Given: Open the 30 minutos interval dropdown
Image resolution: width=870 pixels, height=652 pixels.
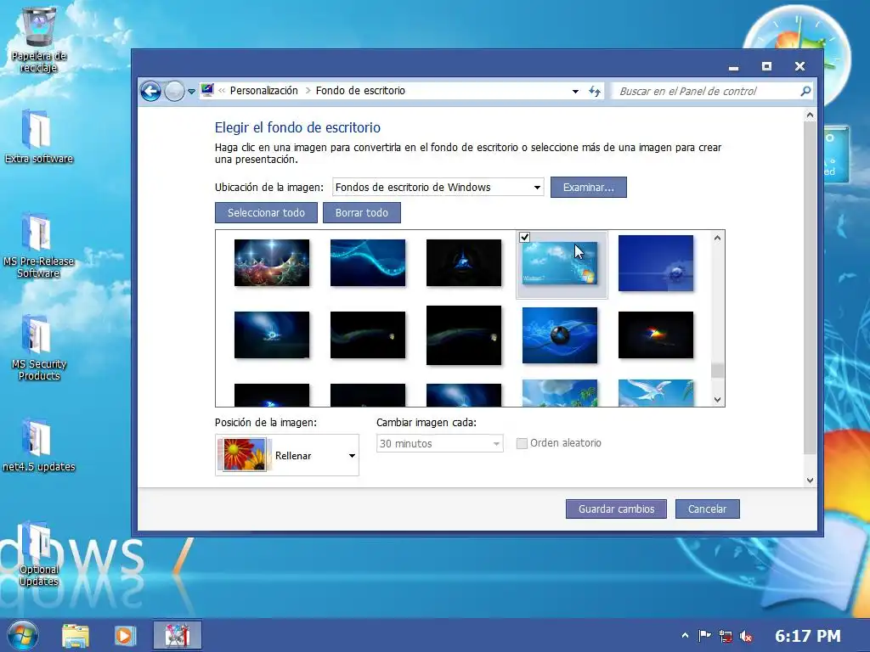Looking at the screenshot, I should coord(439,443).
